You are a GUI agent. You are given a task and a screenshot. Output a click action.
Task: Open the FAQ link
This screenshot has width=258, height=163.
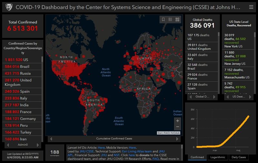(x=156, y=159)
